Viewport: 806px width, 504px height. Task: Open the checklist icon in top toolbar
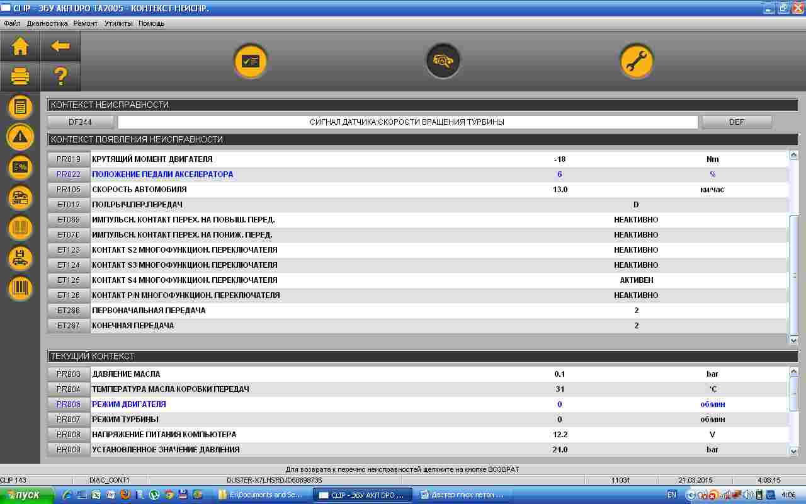[251, 62]
